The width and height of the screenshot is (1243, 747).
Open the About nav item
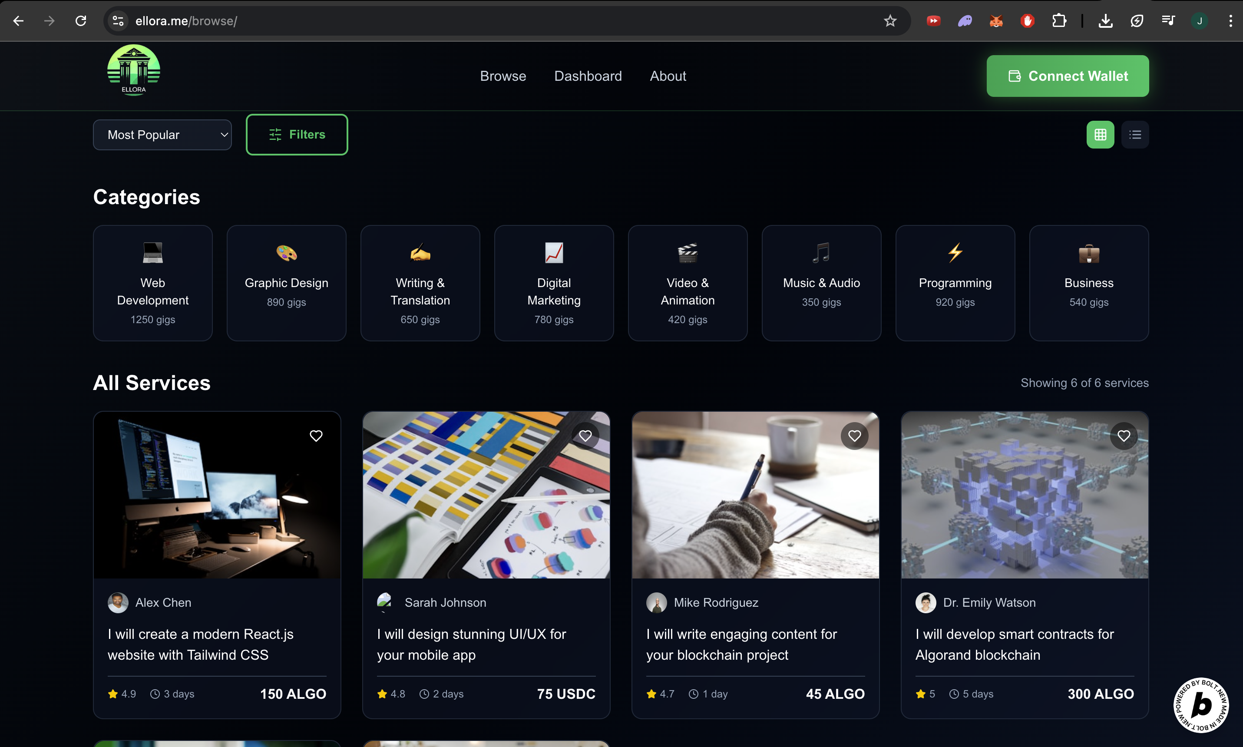coord(668,76)
